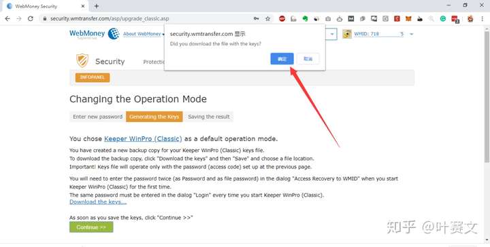Open the MetaMask fox extension icon

[408, 19]
